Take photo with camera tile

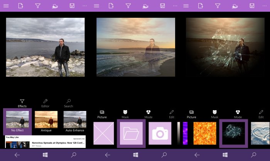click(x=160, y=133)
